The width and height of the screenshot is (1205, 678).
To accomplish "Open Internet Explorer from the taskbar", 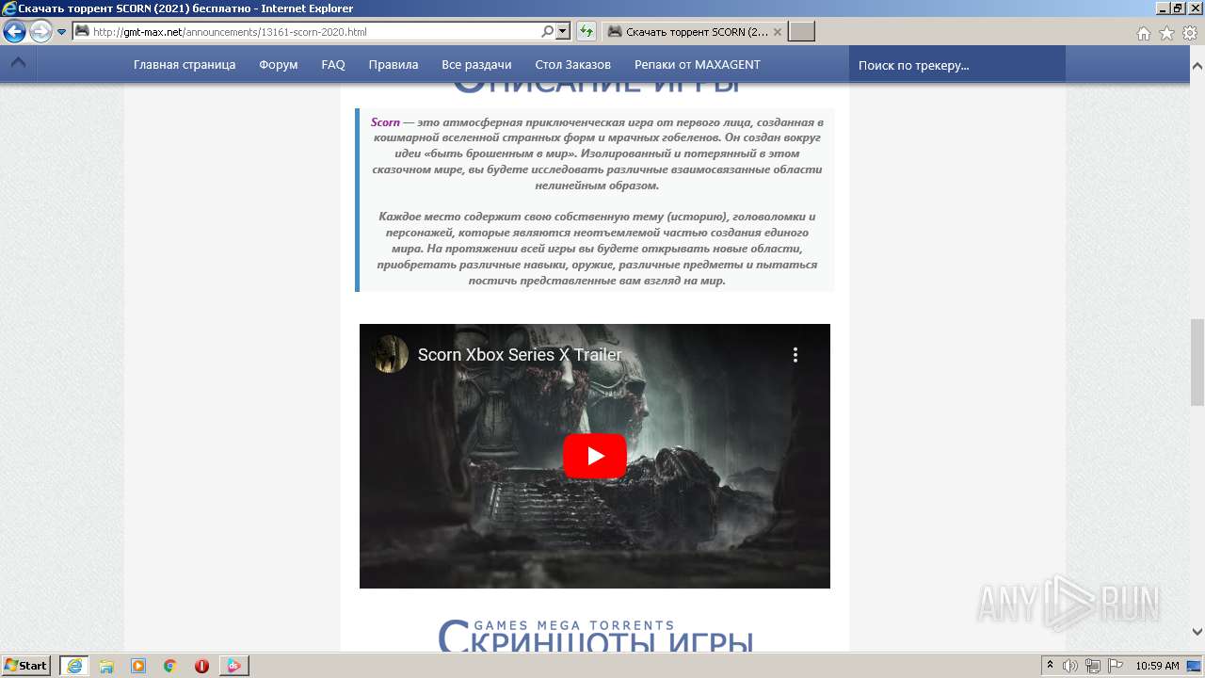I will 74,666.
